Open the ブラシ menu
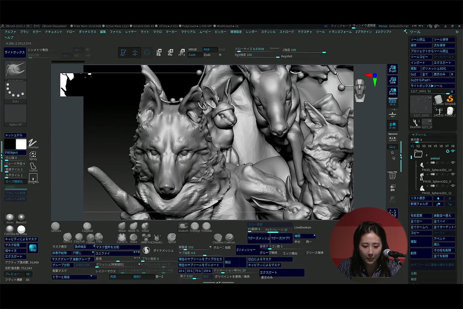This screenshot has height=309, width=463. pos(24,32)
